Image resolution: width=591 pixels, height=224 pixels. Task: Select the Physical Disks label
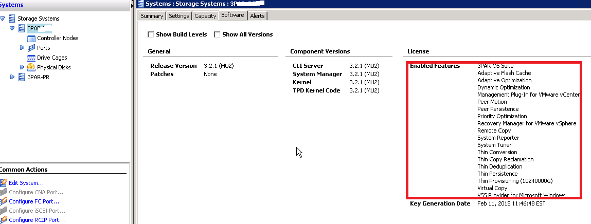point(54,67)
